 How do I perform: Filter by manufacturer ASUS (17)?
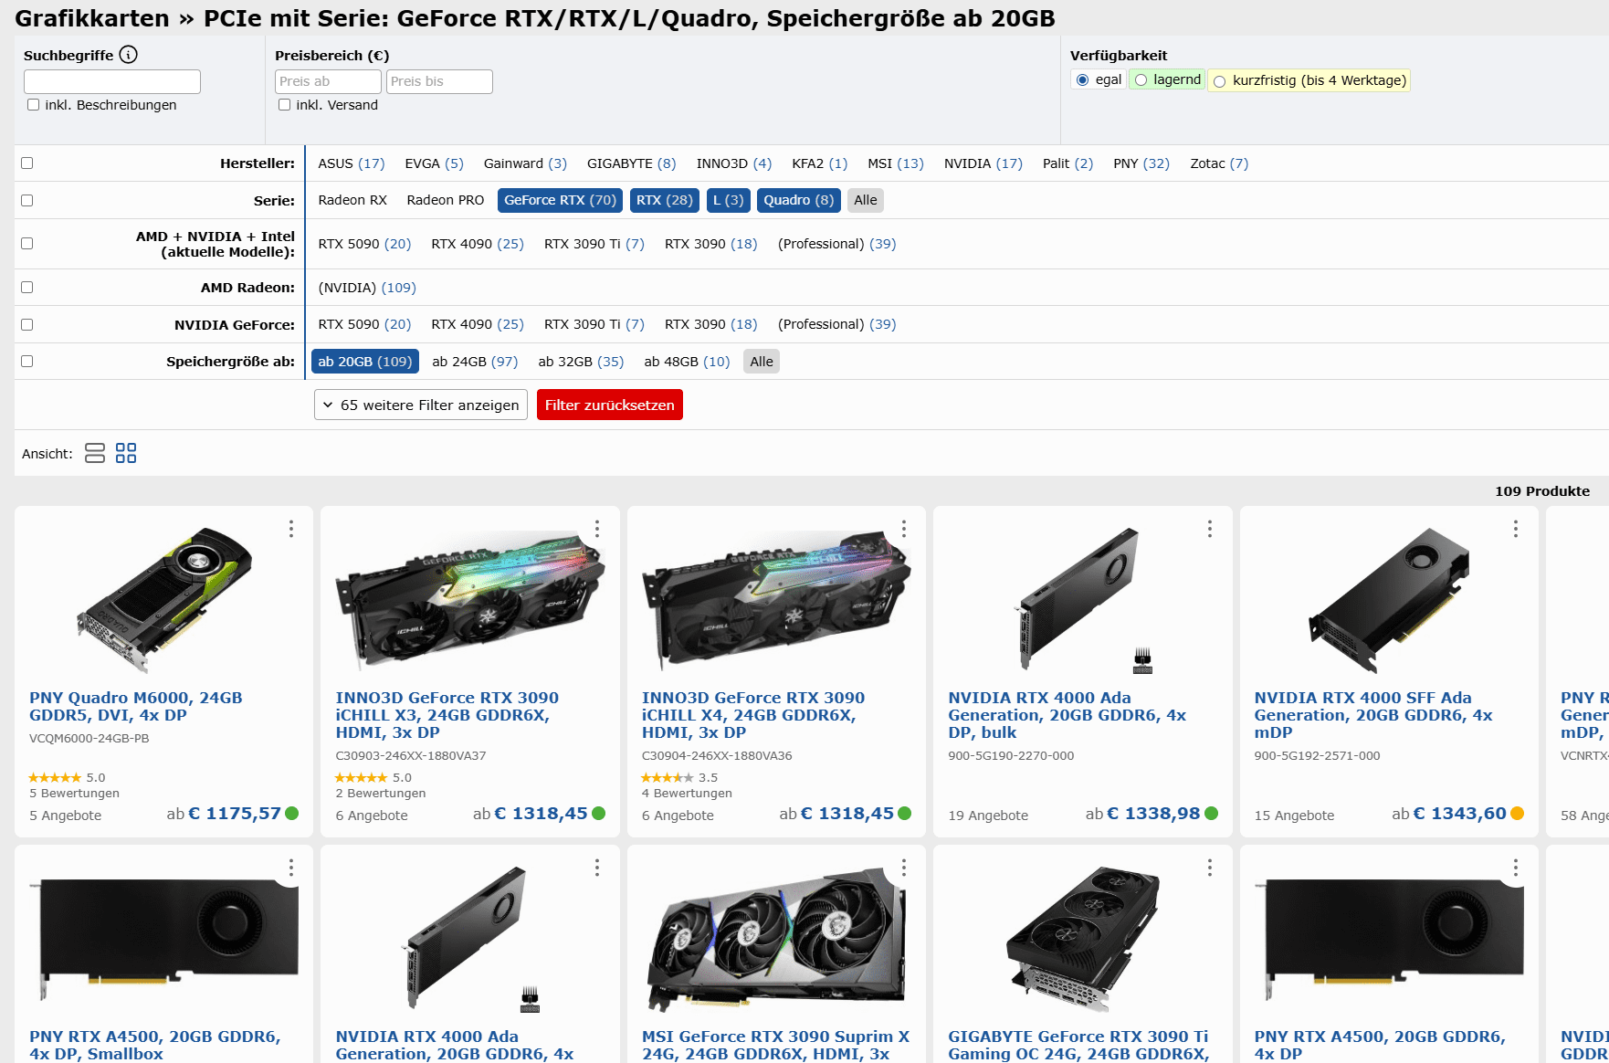352,163
